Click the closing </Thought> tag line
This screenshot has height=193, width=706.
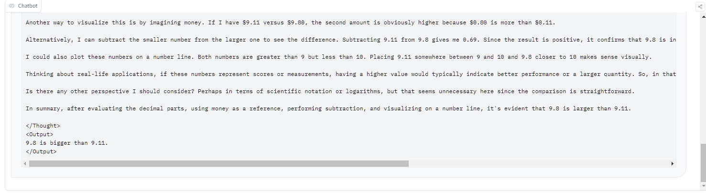point(43,126)
